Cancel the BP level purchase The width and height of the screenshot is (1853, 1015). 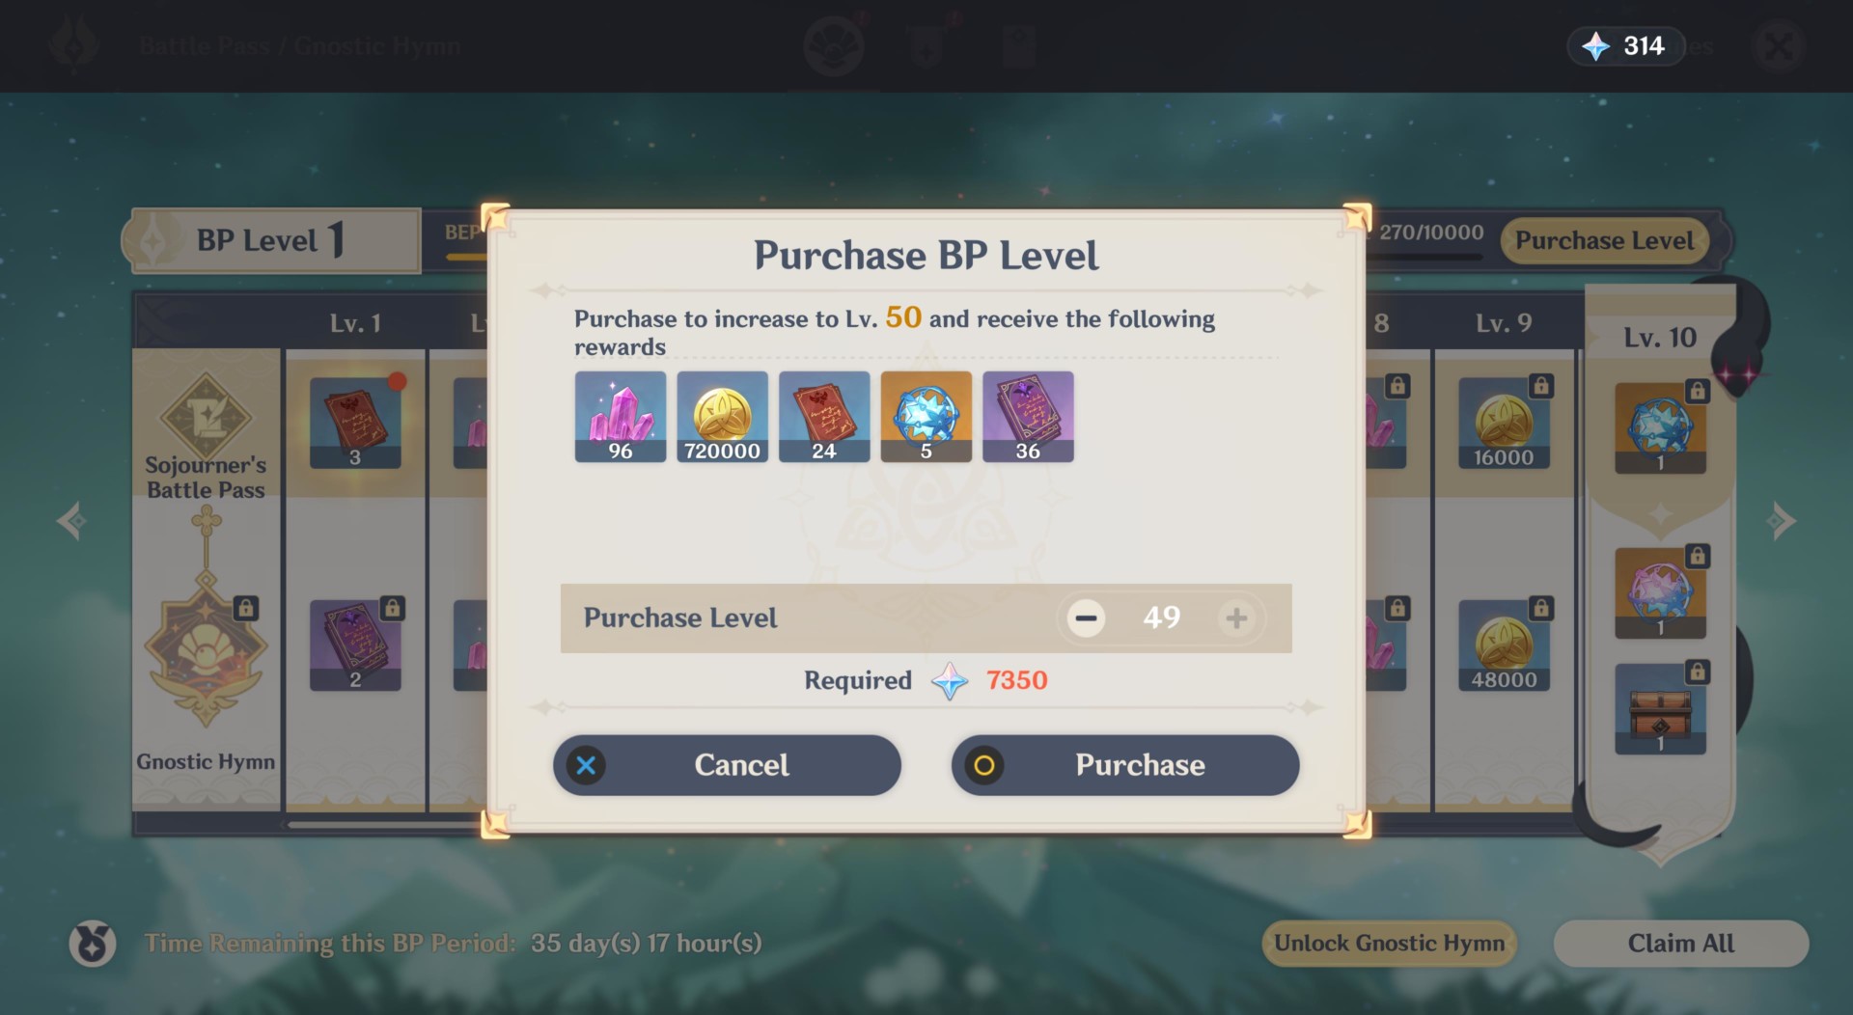pyautogui.click(x=727, y=765)
